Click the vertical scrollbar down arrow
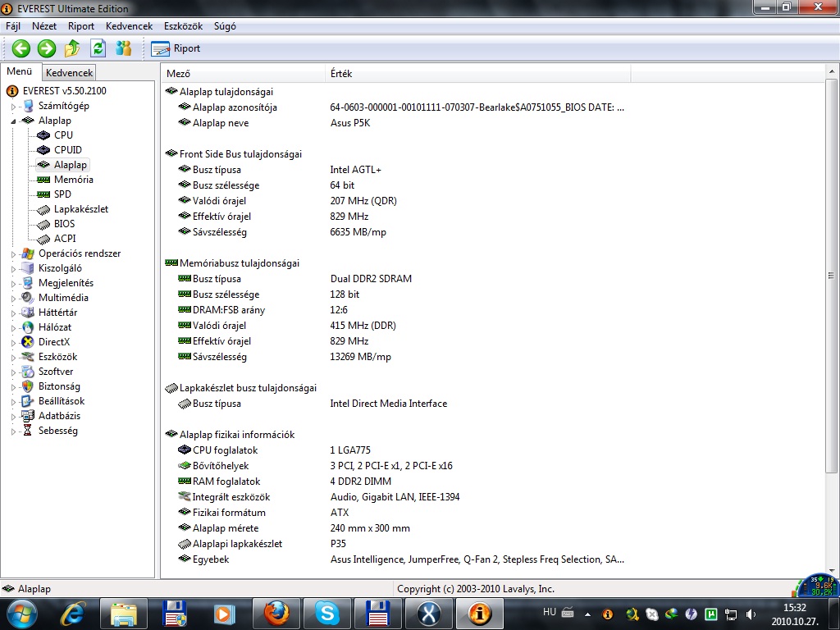840x630 pixels. point(832,571)
